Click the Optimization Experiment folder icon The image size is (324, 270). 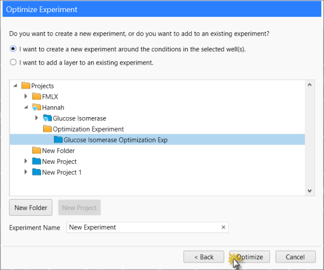coord(47,129)
